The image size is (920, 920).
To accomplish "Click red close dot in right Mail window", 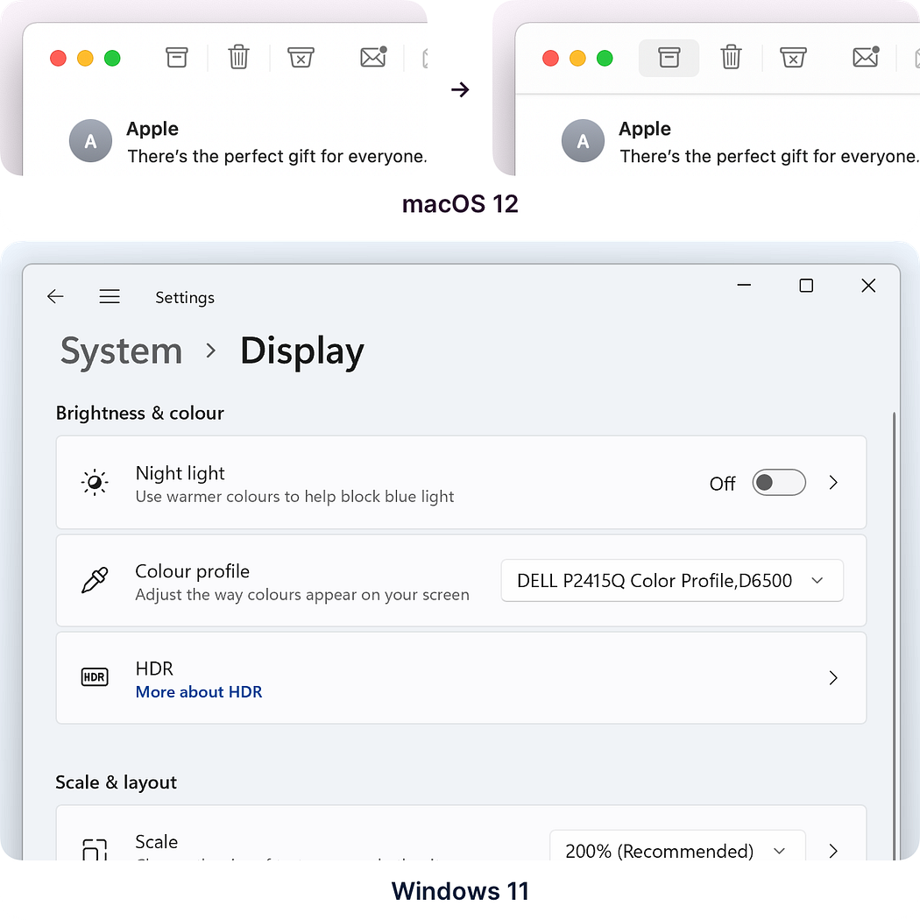I will point(550,58).
